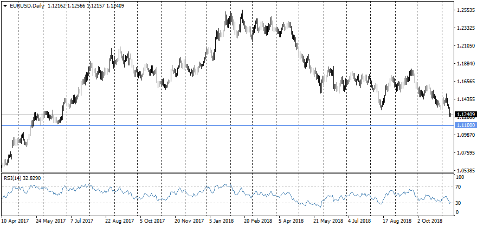Click the 22 Aug 2017 date label
This screenshot has width=477, height=227.
[119, 221]
